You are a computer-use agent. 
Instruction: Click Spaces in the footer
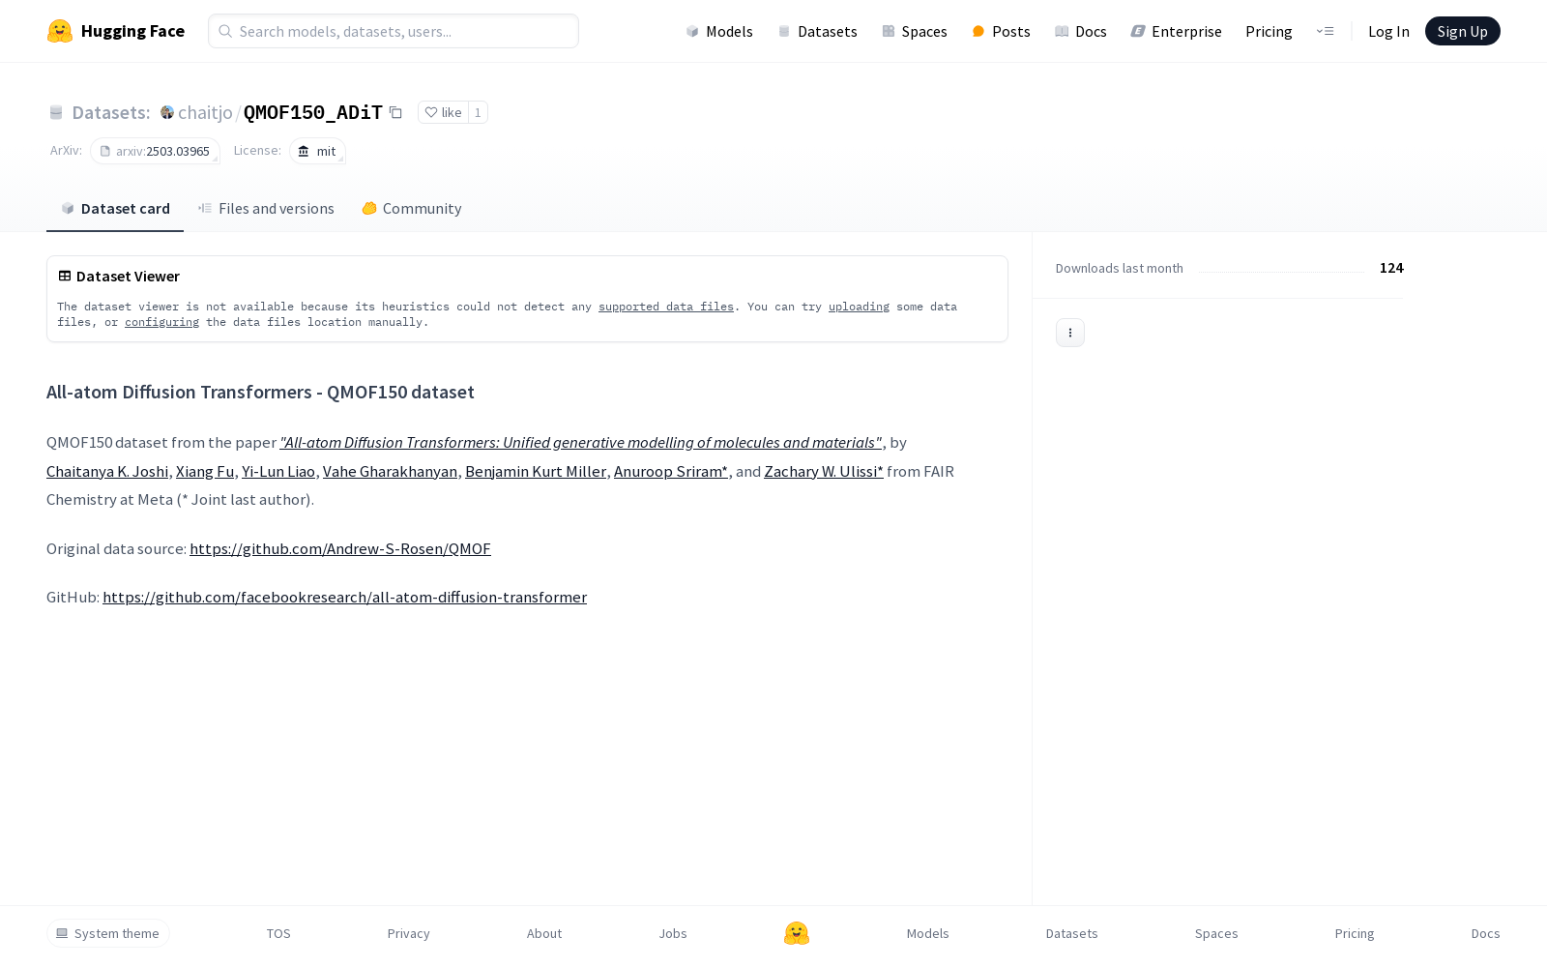pyautogui.click(x=1216, y=933)
